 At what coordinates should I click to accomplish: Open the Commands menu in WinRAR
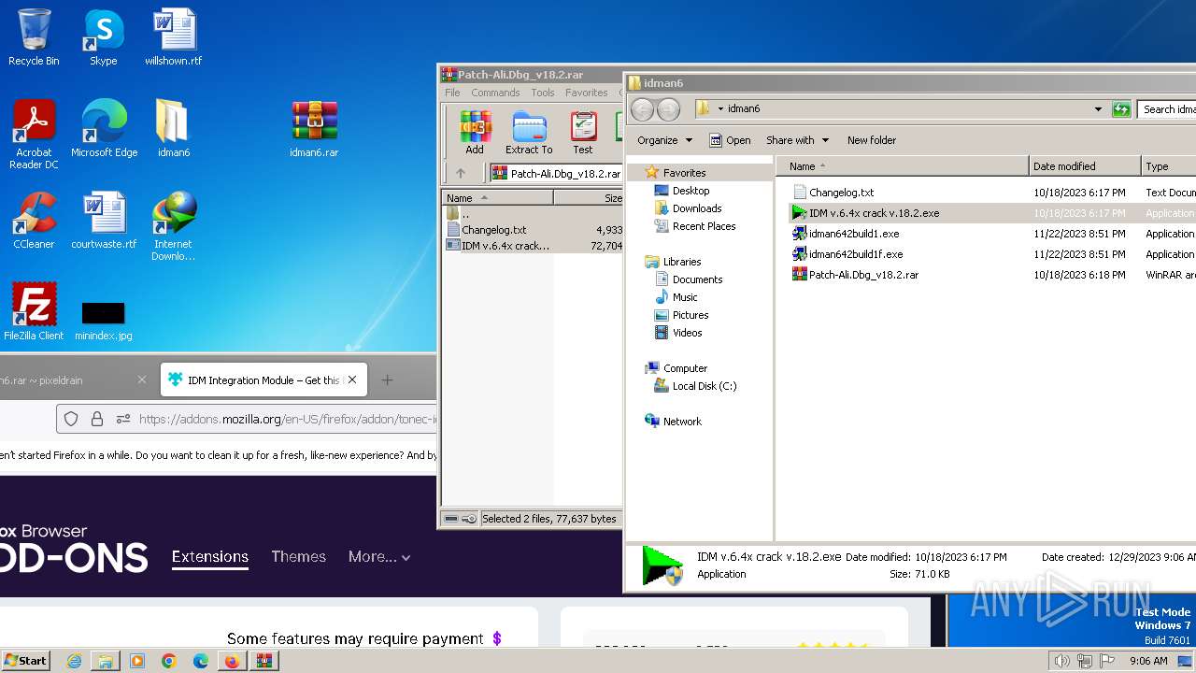pos(495,93)
